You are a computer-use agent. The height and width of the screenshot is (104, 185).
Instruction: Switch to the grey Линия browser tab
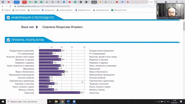(94, 2)
